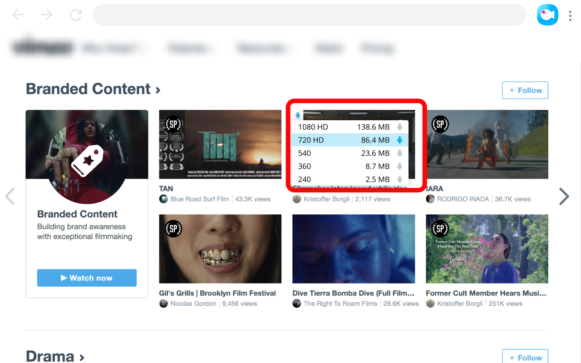Click the download arrow next to 1080 HD

pyautogui.click(x=399, y=127)
